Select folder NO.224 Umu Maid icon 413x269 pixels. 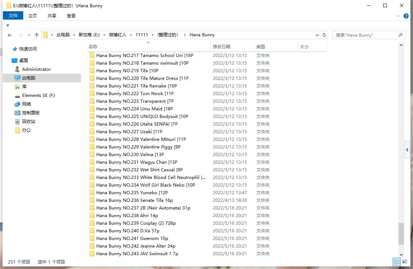pos(92,109)
